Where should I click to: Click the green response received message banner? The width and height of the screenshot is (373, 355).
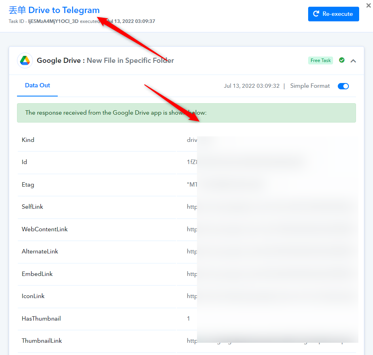click(186, 113)
